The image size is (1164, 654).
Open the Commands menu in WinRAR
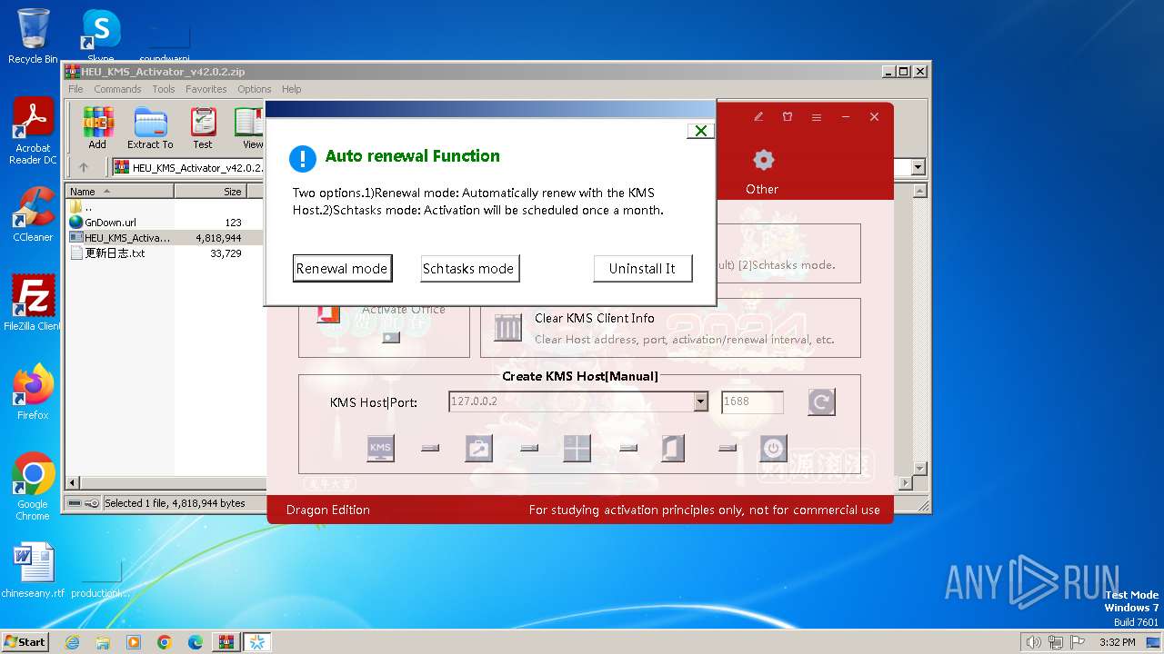117,89
